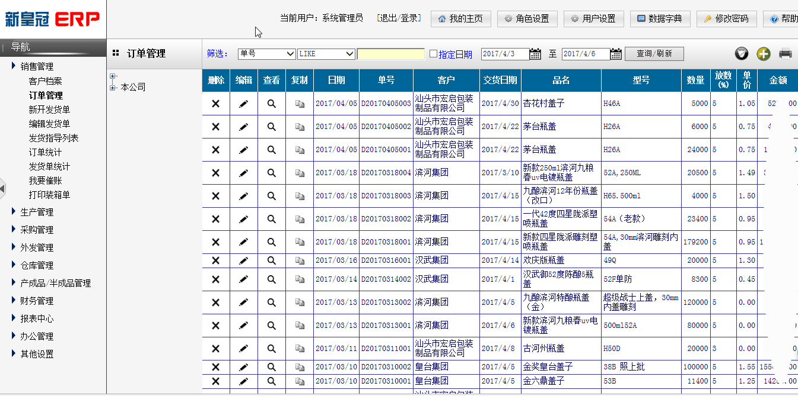This screenshot has height=396, width=798.
Task: Open calendar picker for end date 2017/4/6
Action: click(616, 54)
